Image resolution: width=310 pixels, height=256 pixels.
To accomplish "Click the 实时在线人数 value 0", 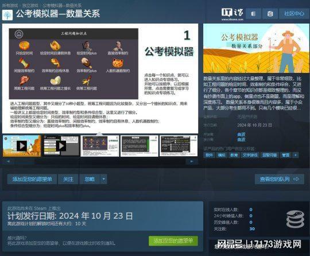I will pos(251,210).
